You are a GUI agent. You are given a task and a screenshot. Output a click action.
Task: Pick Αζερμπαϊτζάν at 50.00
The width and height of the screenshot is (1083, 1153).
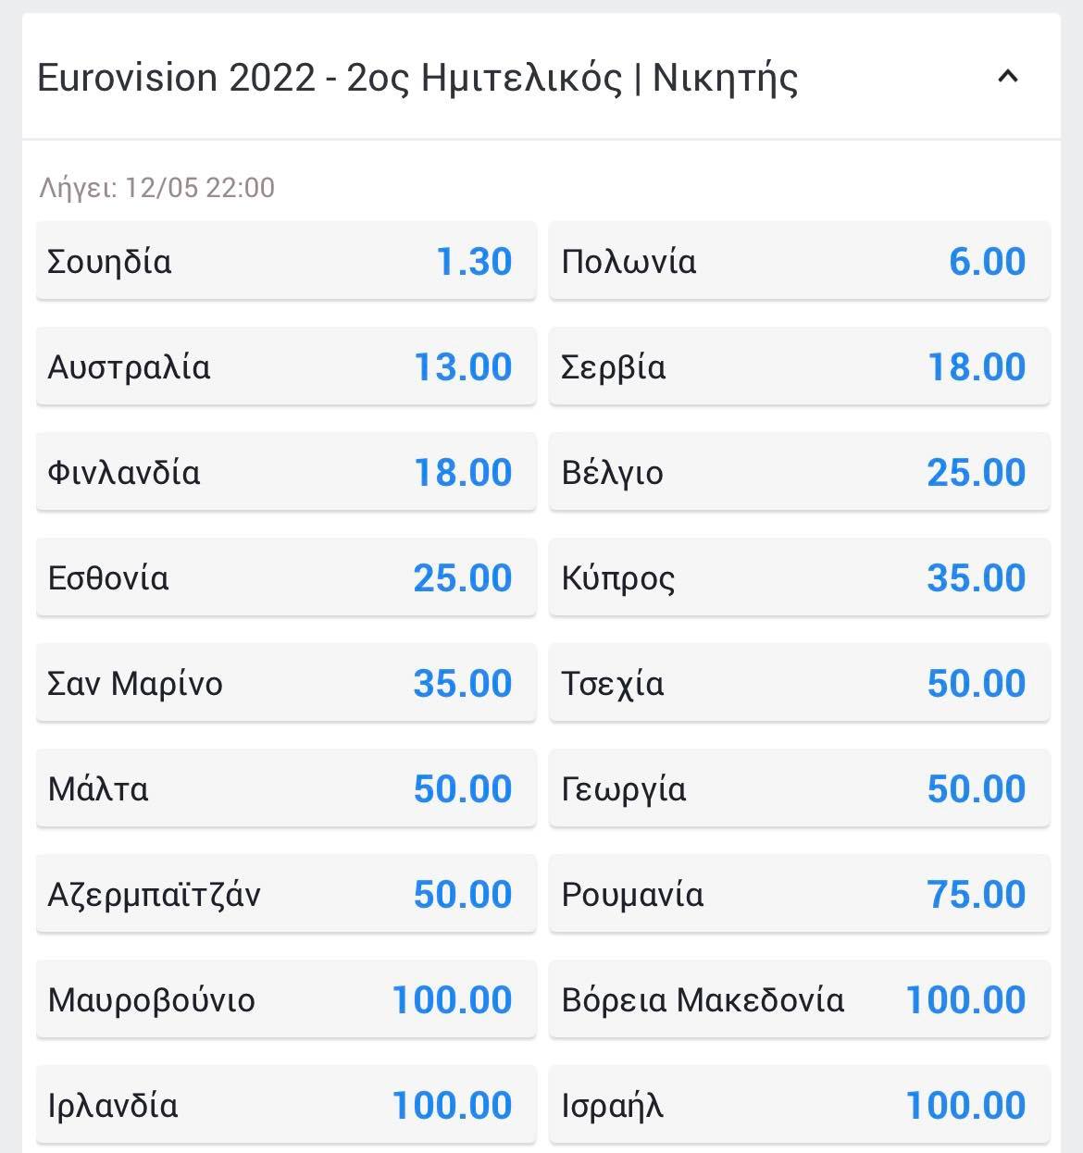286,894
